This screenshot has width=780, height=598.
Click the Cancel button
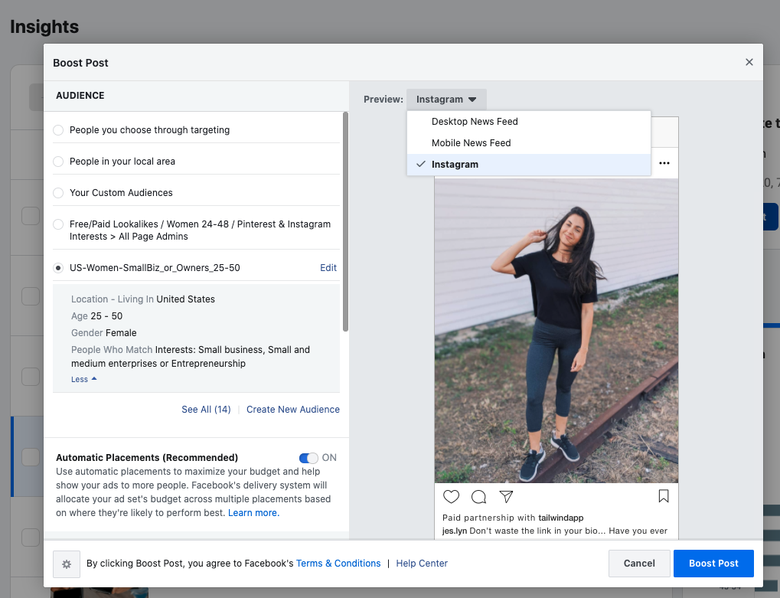coord(639,564)
